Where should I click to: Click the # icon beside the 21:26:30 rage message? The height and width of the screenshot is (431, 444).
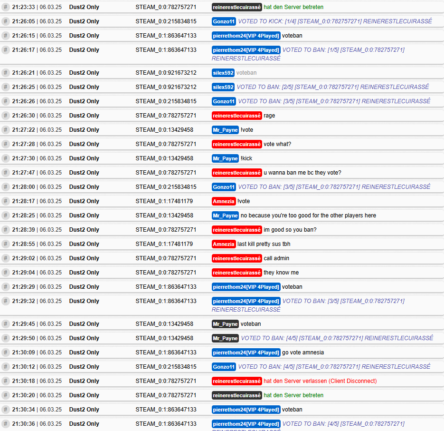pyautogui.click(x=6, y=116)
